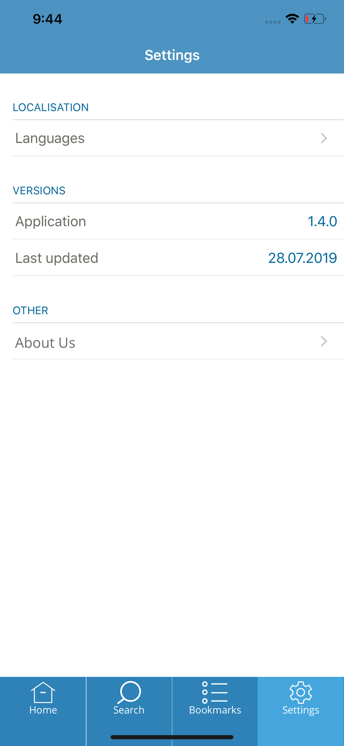Screen dimensions: 344x746
Task: Tap the Settings gear icon
Action: click(301, 692)
